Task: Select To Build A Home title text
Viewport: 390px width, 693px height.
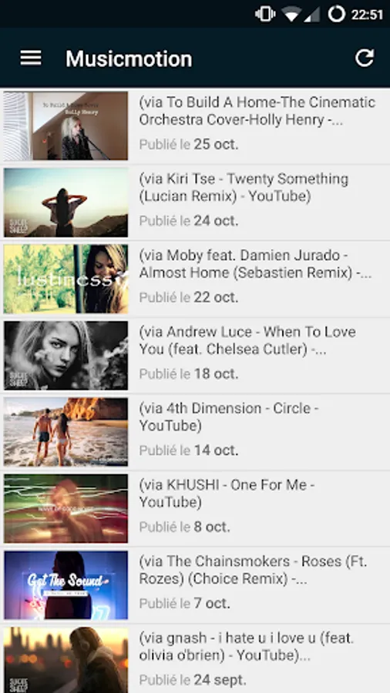Action: [x=257, y=111]
